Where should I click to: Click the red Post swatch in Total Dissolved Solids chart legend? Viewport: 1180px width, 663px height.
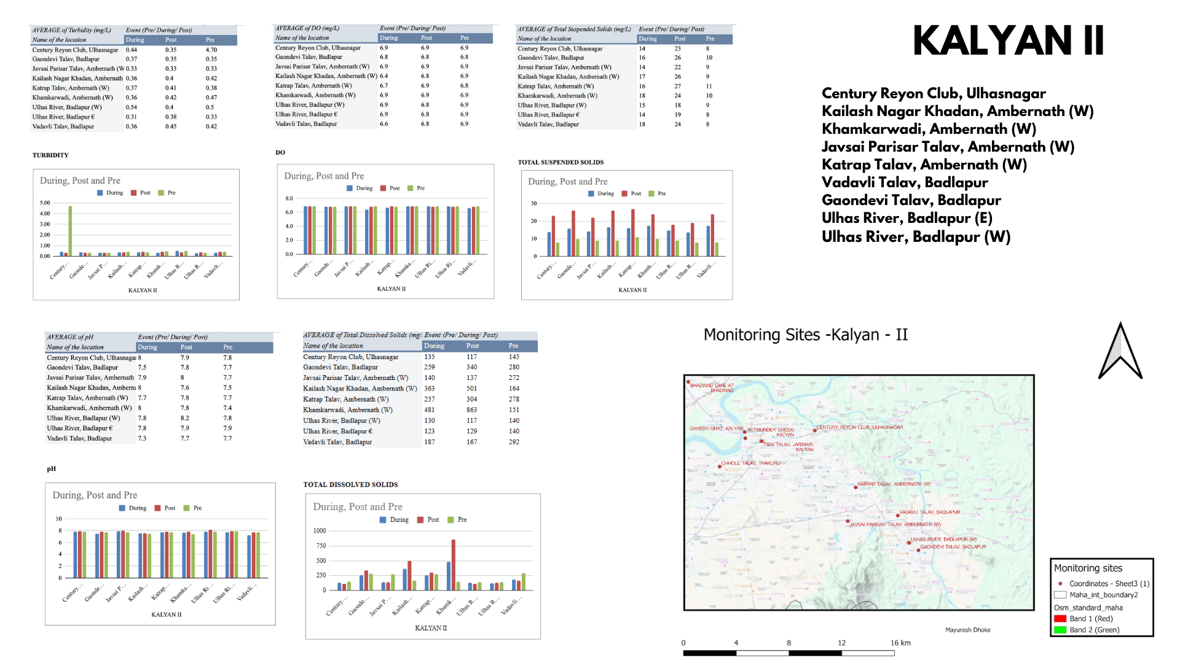[x=420, y=520]
